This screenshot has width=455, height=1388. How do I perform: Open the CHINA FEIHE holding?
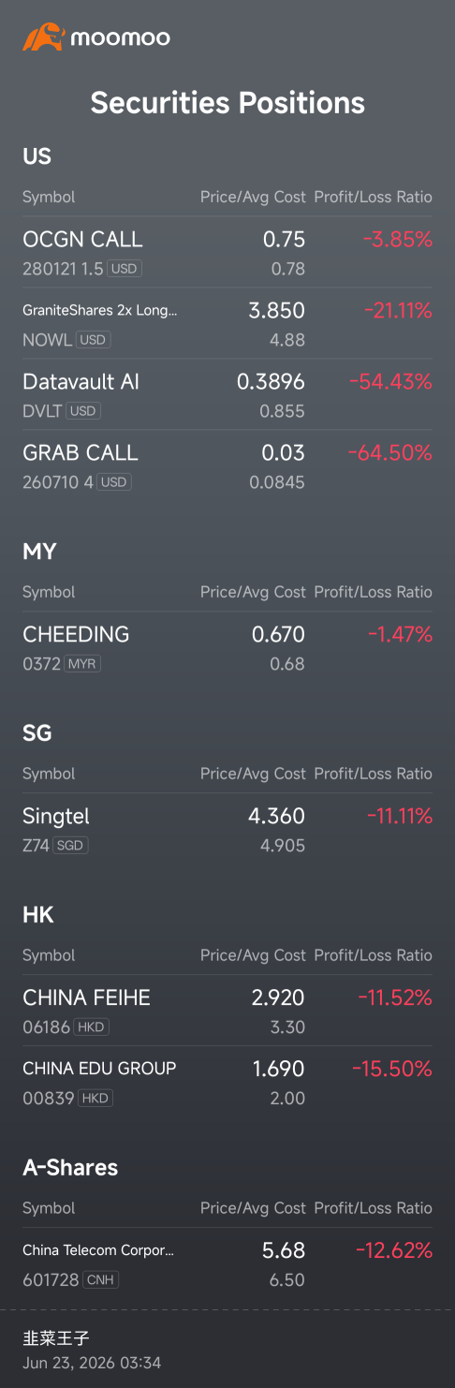227,1011
